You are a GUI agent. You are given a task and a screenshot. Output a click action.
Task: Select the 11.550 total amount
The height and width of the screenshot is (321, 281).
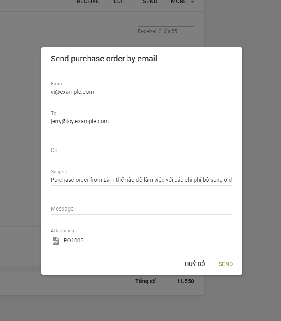185,282
